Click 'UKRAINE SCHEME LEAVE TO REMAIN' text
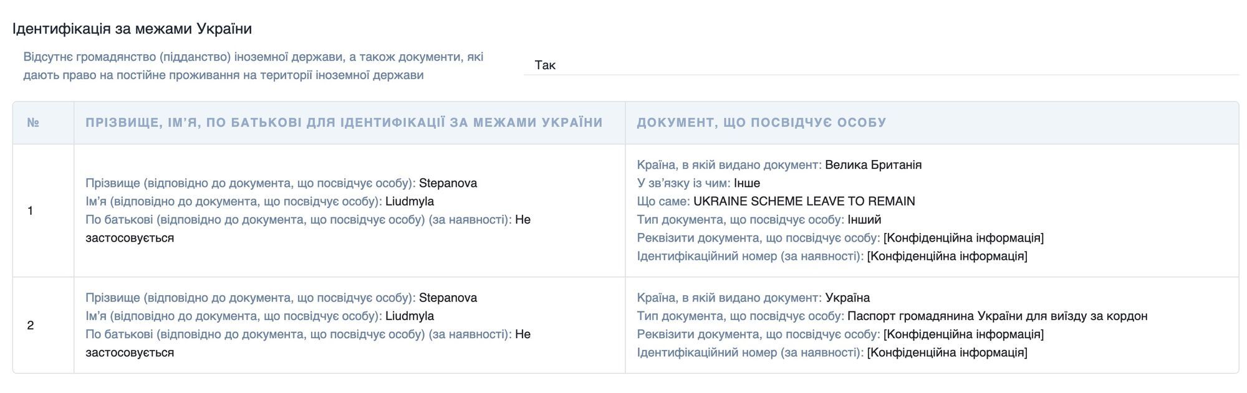1247x393 pixels. point(804,201)
